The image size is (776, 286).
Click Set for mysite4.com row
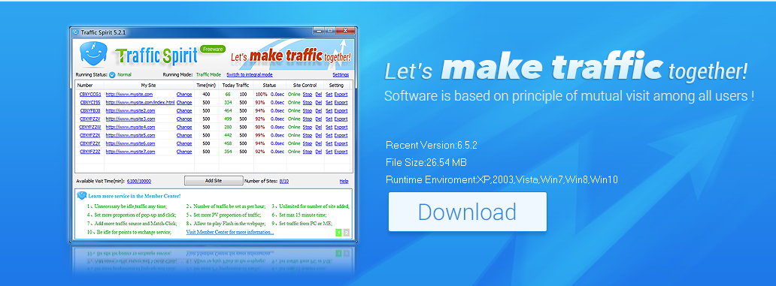pos(329,127)
